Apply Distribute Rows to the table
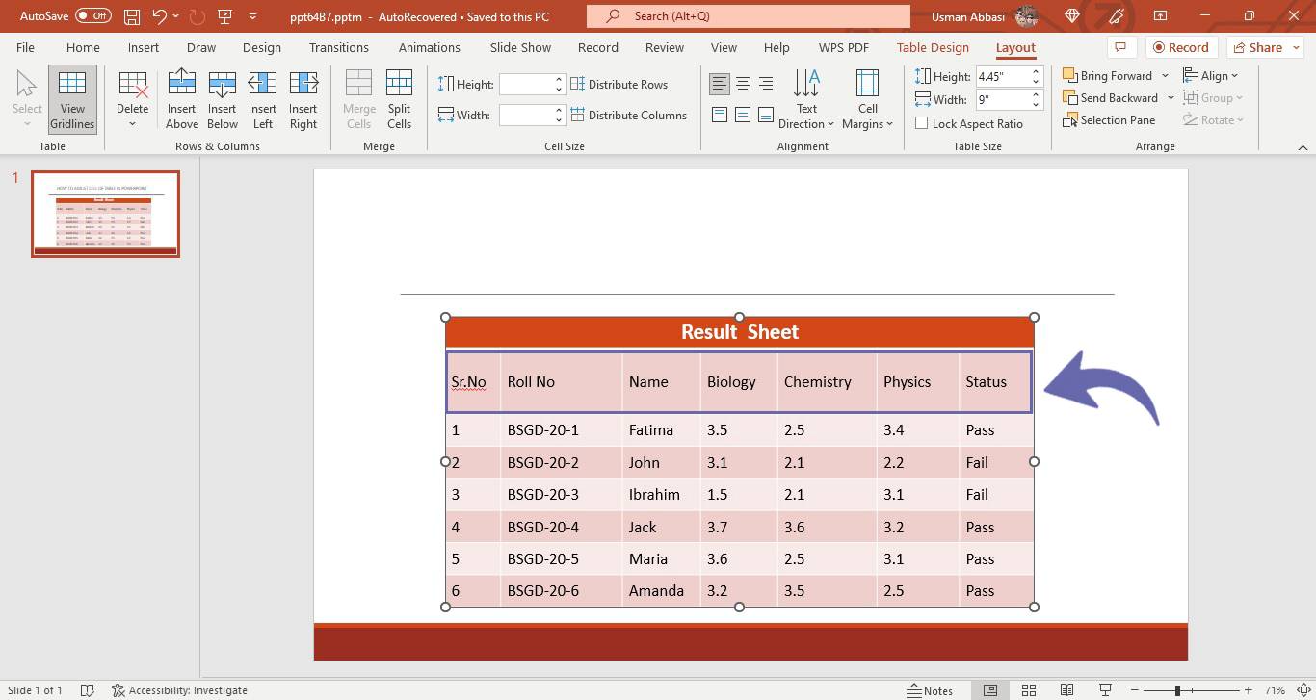This screenshot has height=700, width=1316. [x=621, y=84]
